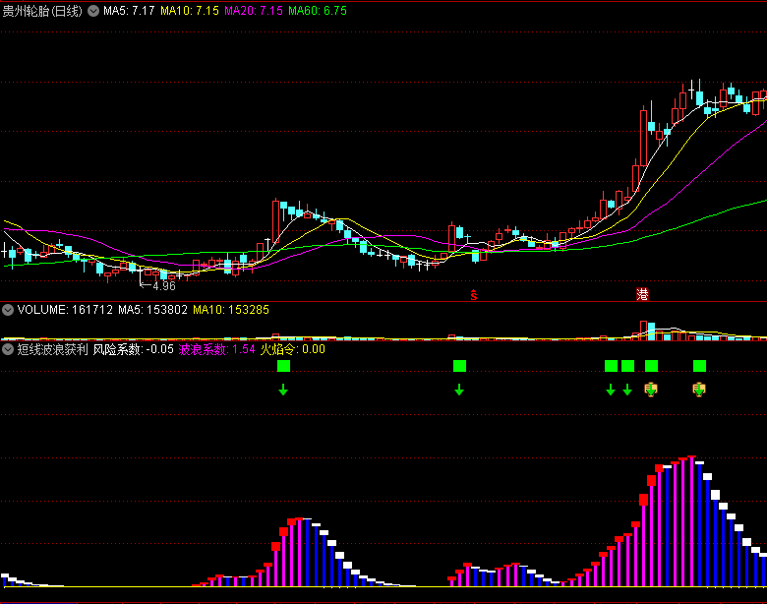This screenshot has width=767, height=604.
Task: Select the 短线波浪获利 indicator name
Action: coord(52,349)
